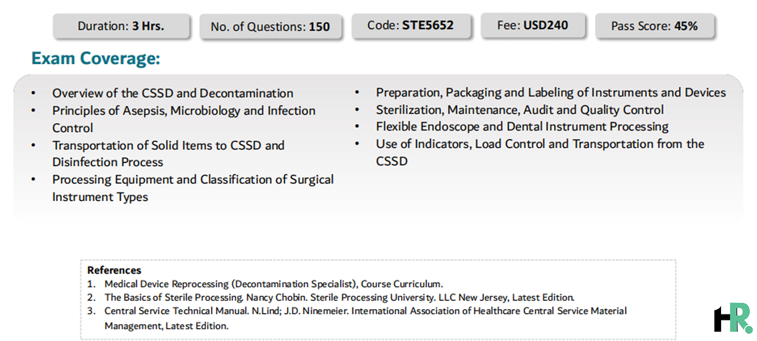Select Transportation of Solid Items to CSSD
Image resolution: width=757 pixels, height=341 pixels.
click(x=169, y=153)
